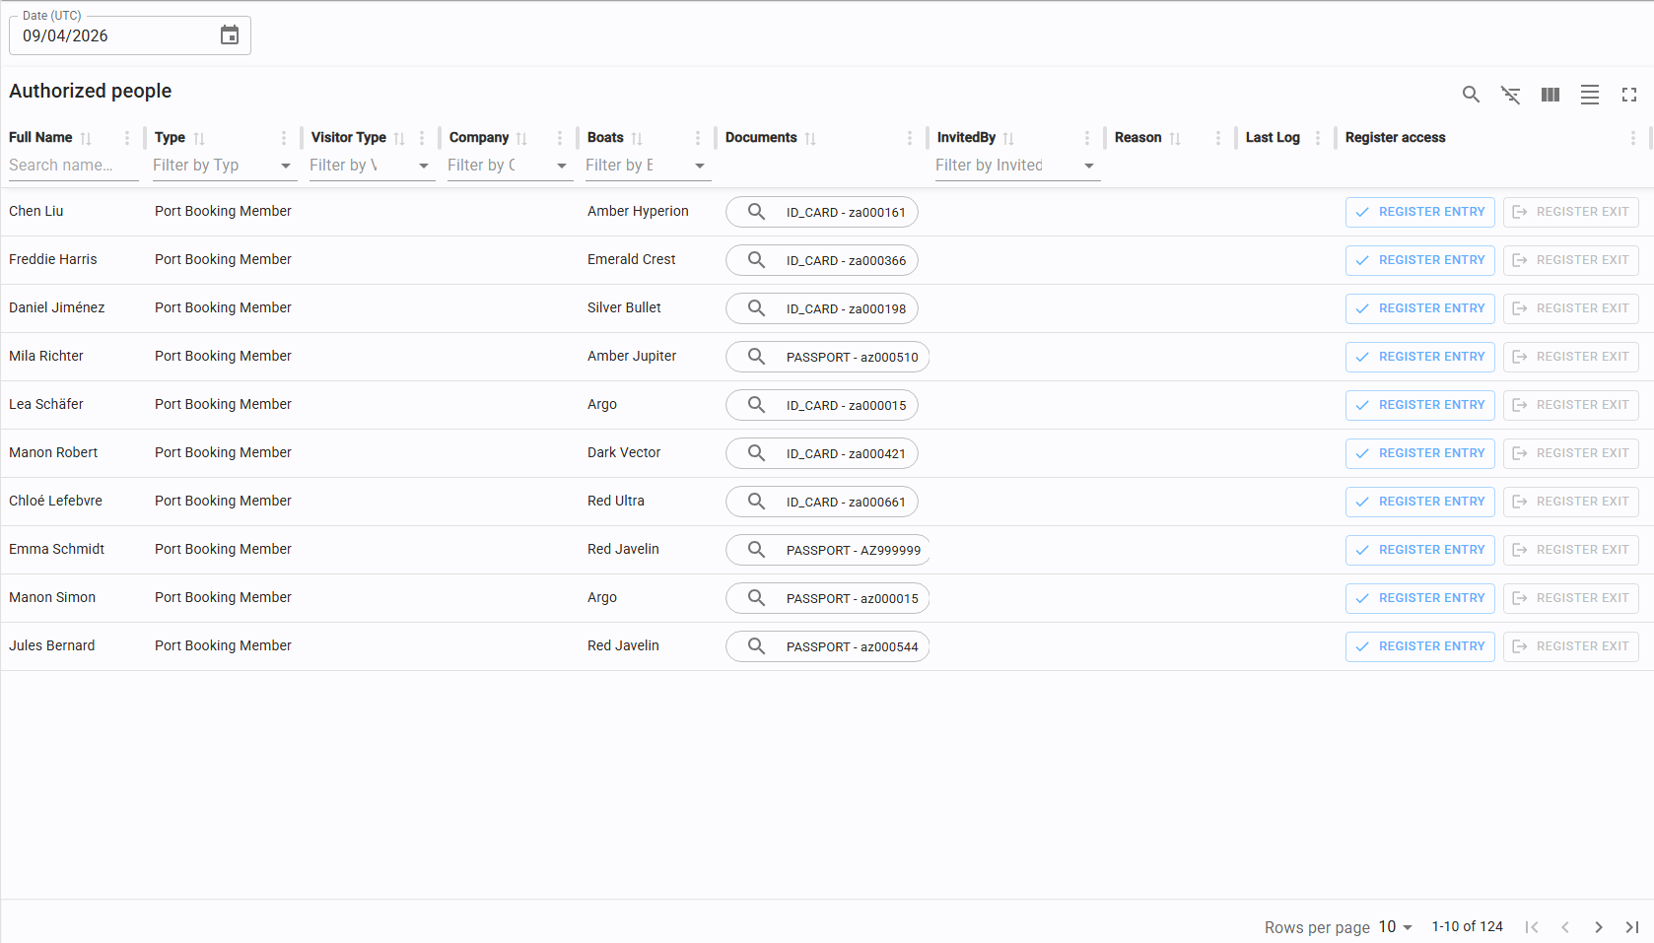
Task: Sort by Full Name column
Action: [x=86, y=138]
